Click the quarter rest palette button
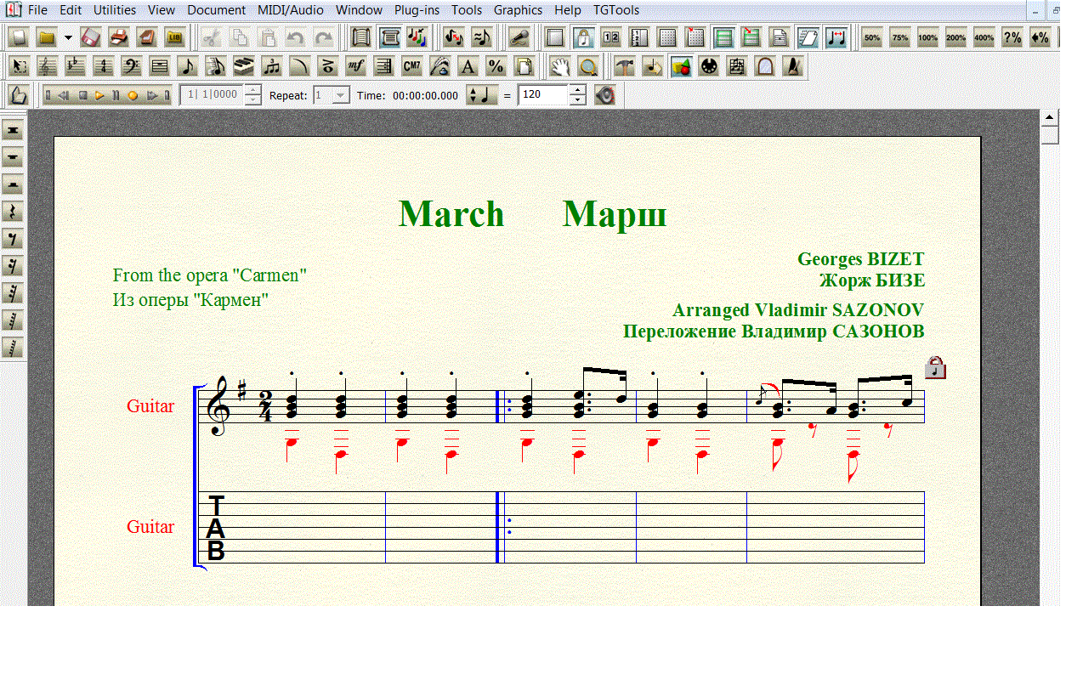Viewport: 1083px width, 691px height. (14, 212)
